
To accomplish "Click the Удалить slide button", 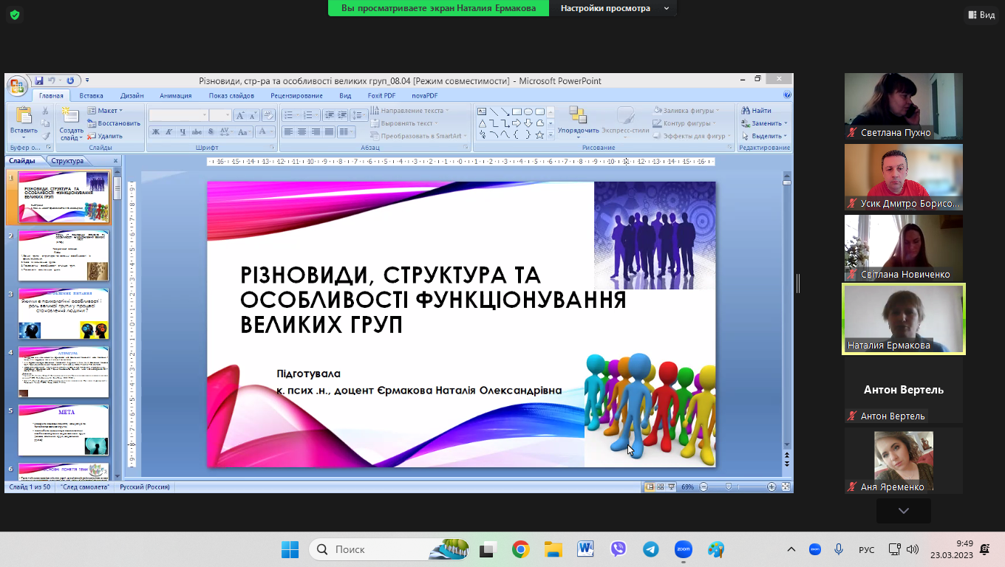I will tap(105, 136).
